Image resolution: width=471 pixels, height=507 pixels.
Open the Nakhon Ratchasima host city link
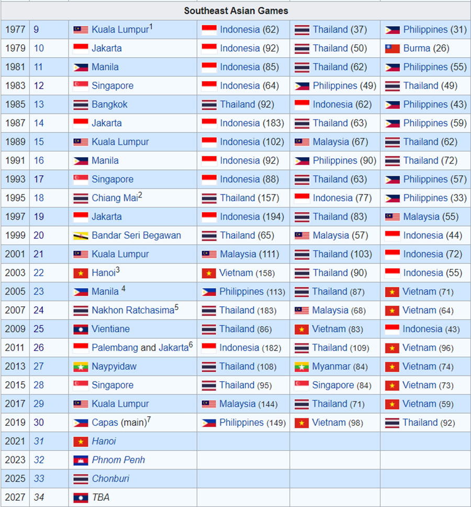point(133,310)
